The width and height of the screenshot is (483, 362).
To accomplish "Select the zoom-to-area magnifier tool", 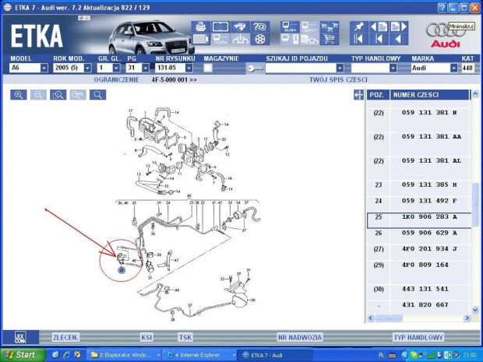I will coord(58,95).
